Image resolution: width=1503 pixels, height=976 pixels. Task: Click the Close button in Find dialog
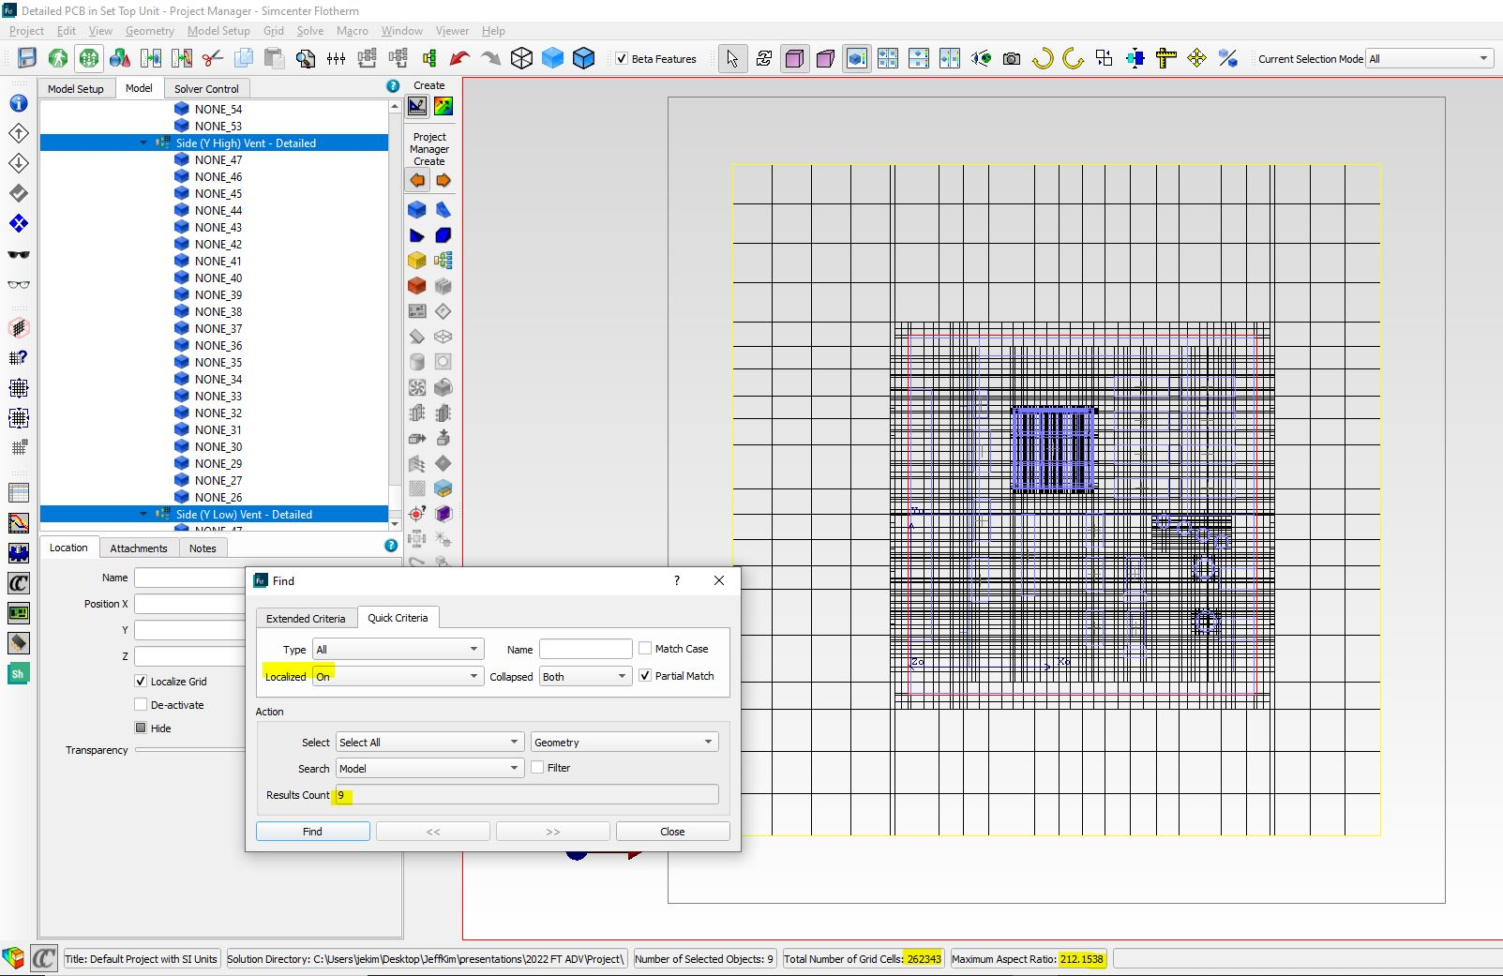[x=672, y=832]
